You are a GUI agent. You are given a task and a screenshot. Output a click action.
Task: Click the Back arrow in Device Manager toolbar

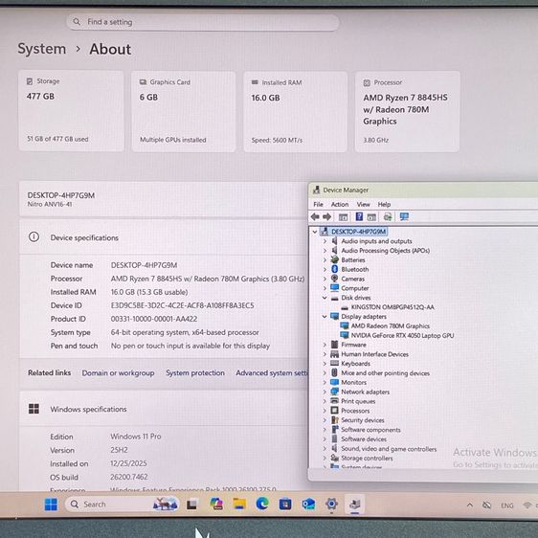point(315,216)
